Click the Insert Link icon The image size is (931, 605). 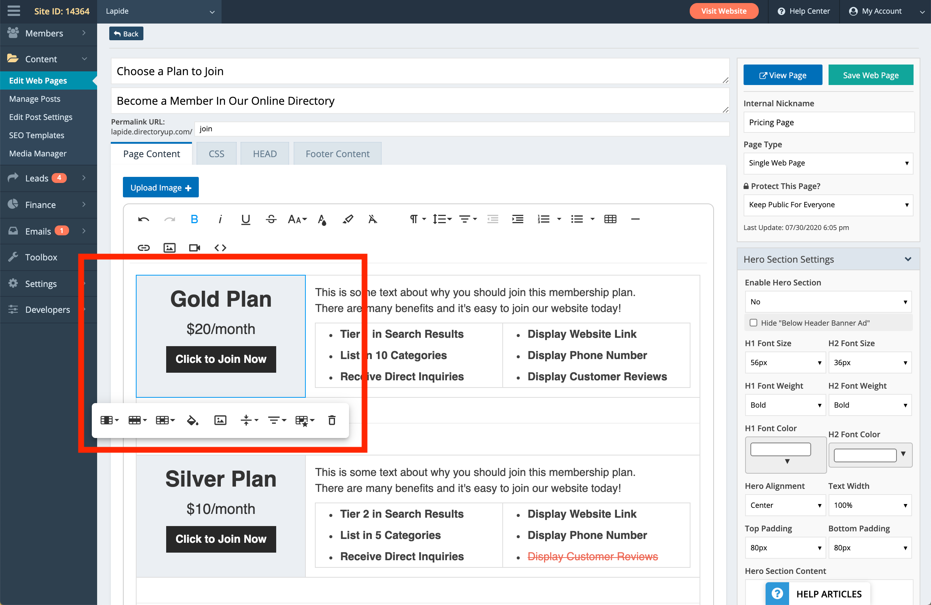pyautogui.click(x=143, y=248)
